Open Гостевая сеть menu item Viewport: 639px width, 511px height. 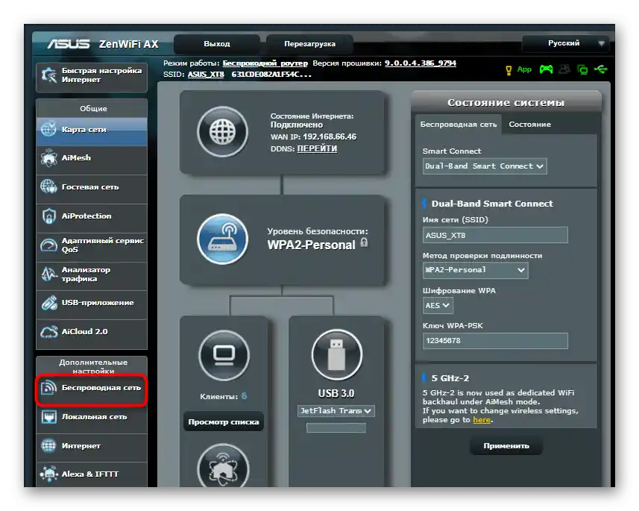pyautogui.click(x=92, y=189)
